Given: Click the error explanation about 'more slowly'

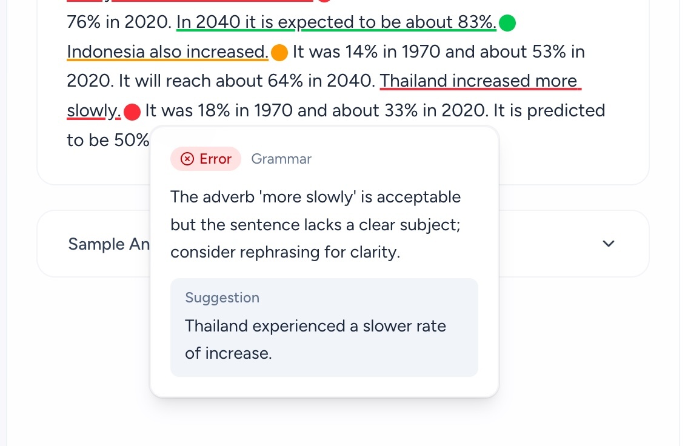Looking at the screenshot, I should click(x=315, y=225).
